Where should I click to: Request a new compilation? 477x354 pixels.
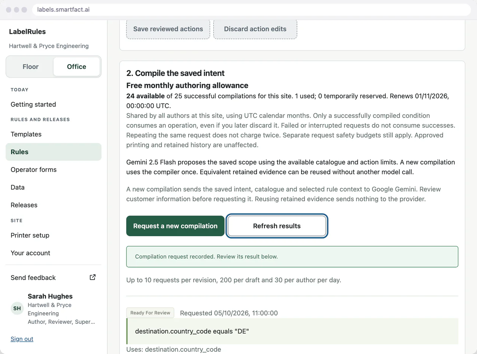tap(175, 226)
